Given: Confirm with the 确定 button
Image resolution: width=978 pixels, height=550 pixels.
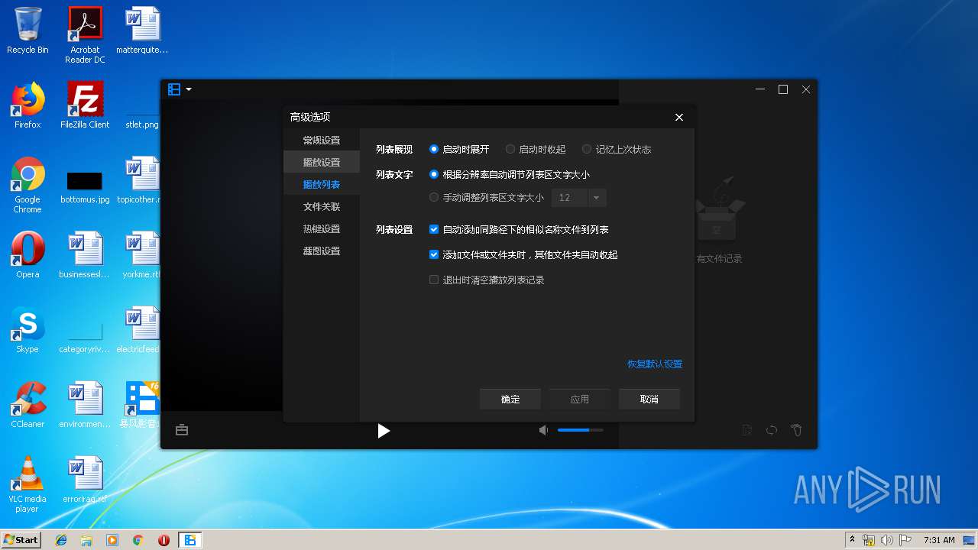Looking at the screenshot, I should 510,400.
